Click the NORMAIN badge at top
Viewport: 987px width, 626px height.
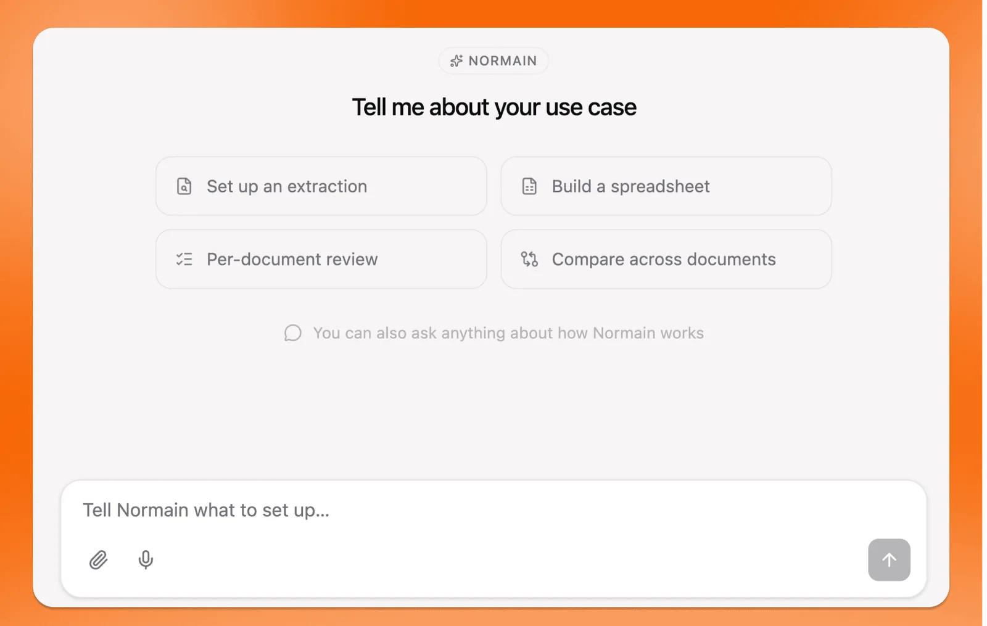click(493, 61)
